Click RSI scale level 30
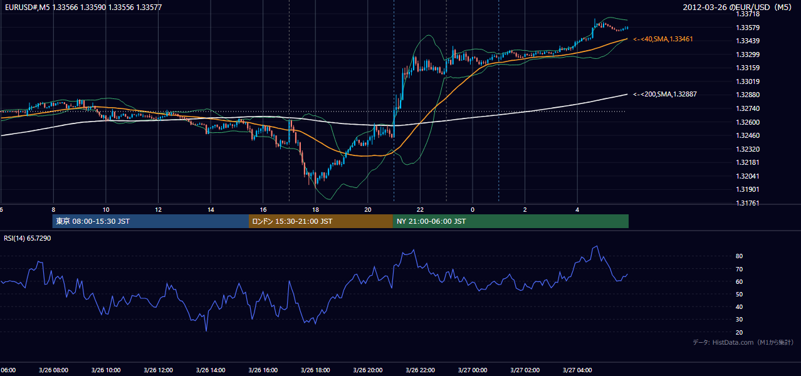This screenshot has width=801, height=376. pos(740,320)
